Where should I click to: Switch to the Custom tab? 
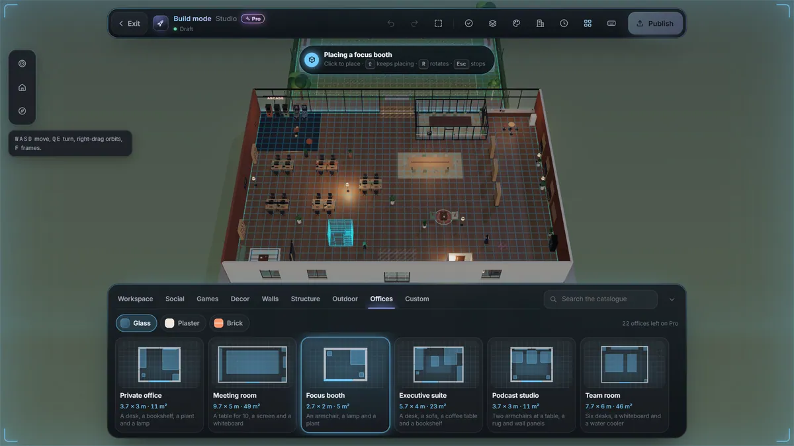tap(417, 299)
